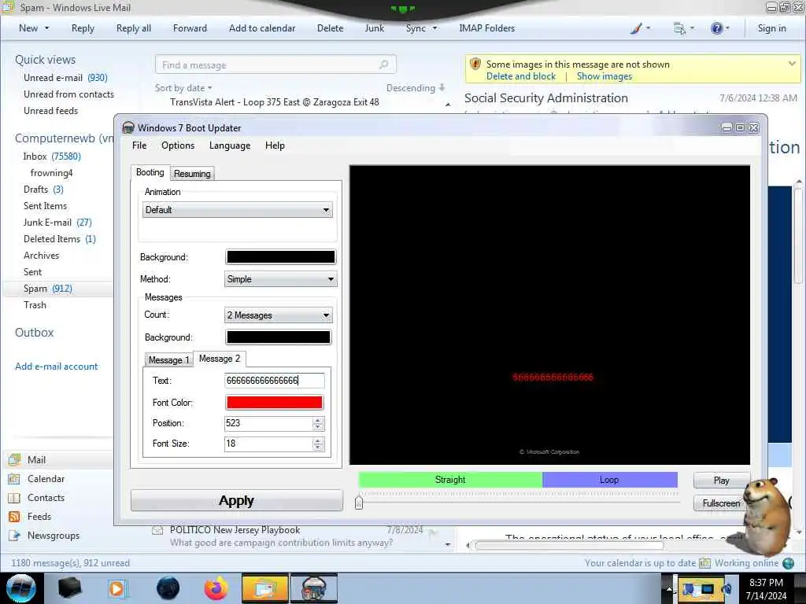Click the Message 2 Text field
Screen dimensions: 806x604
tap(275, 381)
